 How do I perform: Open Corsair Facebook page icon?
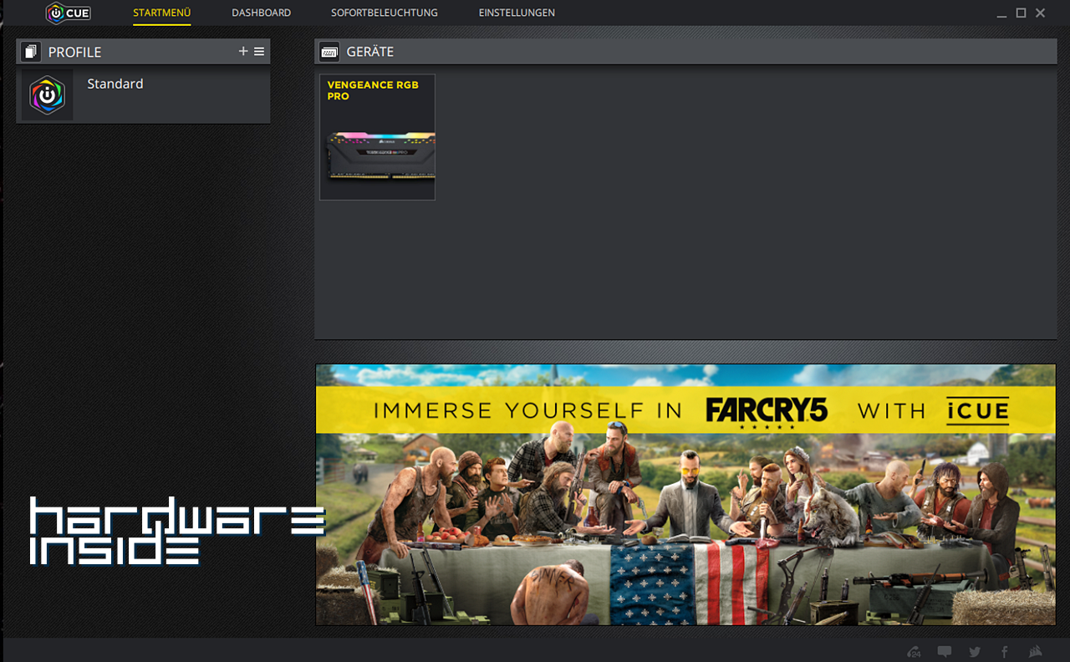coord(1005,652)
